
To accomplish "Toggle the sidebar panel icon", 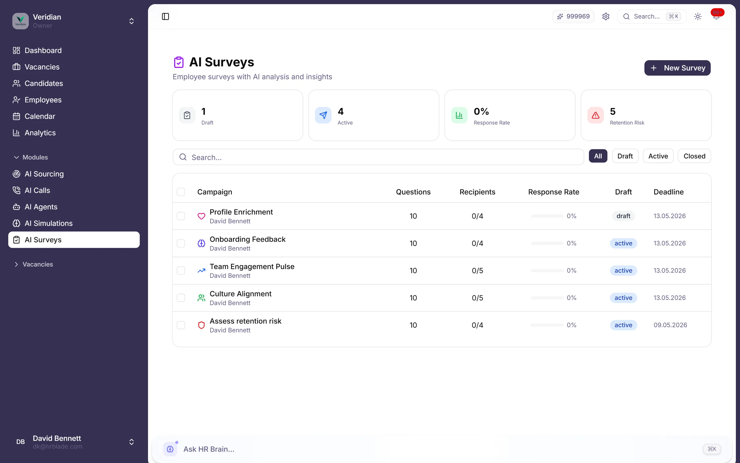I will click(x=165, y=16).
